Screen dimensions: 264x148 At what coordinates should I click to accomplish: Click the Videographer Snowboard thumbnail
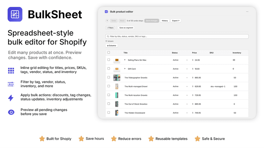[117, 78]
